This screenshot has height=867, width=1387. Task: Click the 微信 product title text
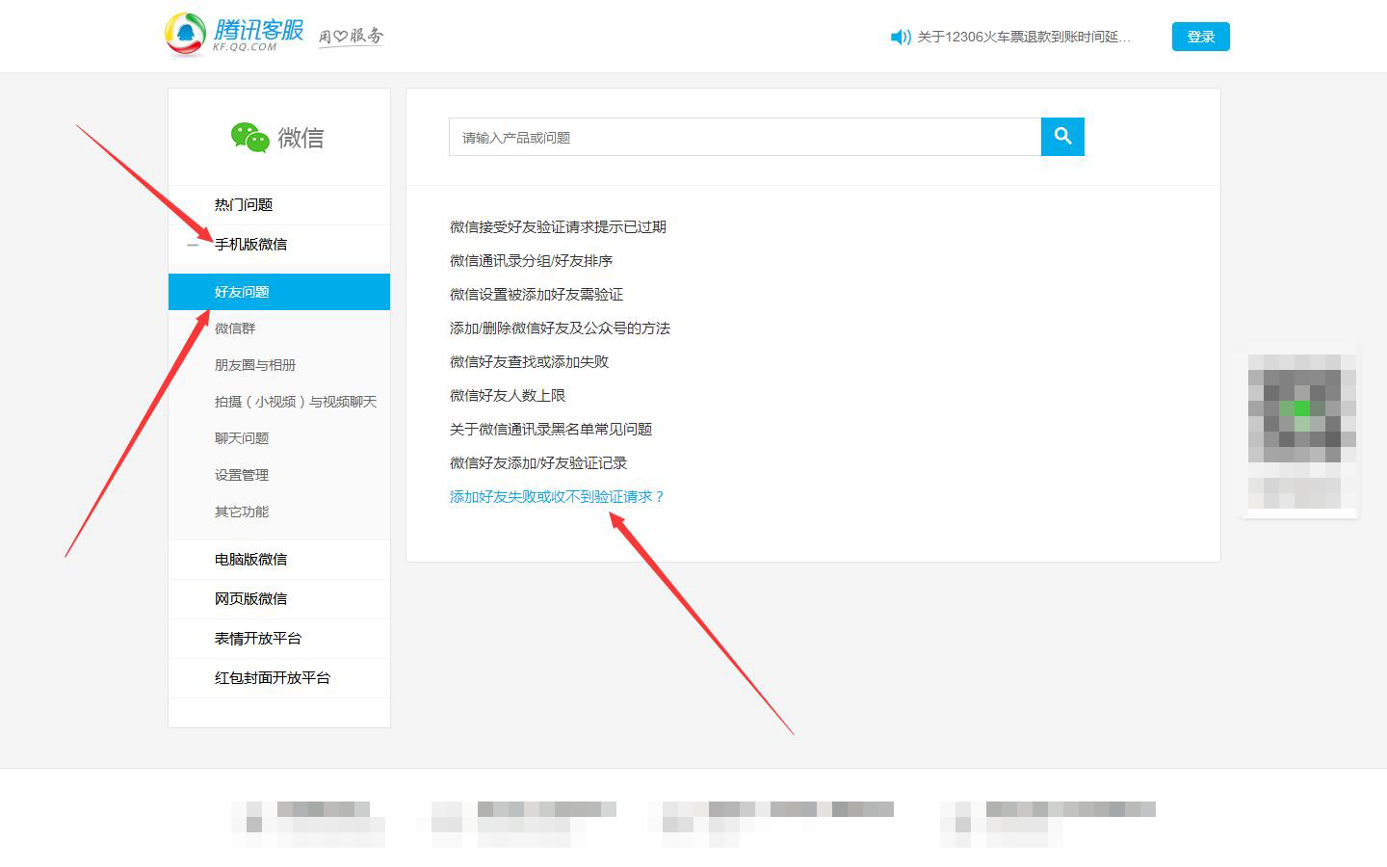coord(301,139)
